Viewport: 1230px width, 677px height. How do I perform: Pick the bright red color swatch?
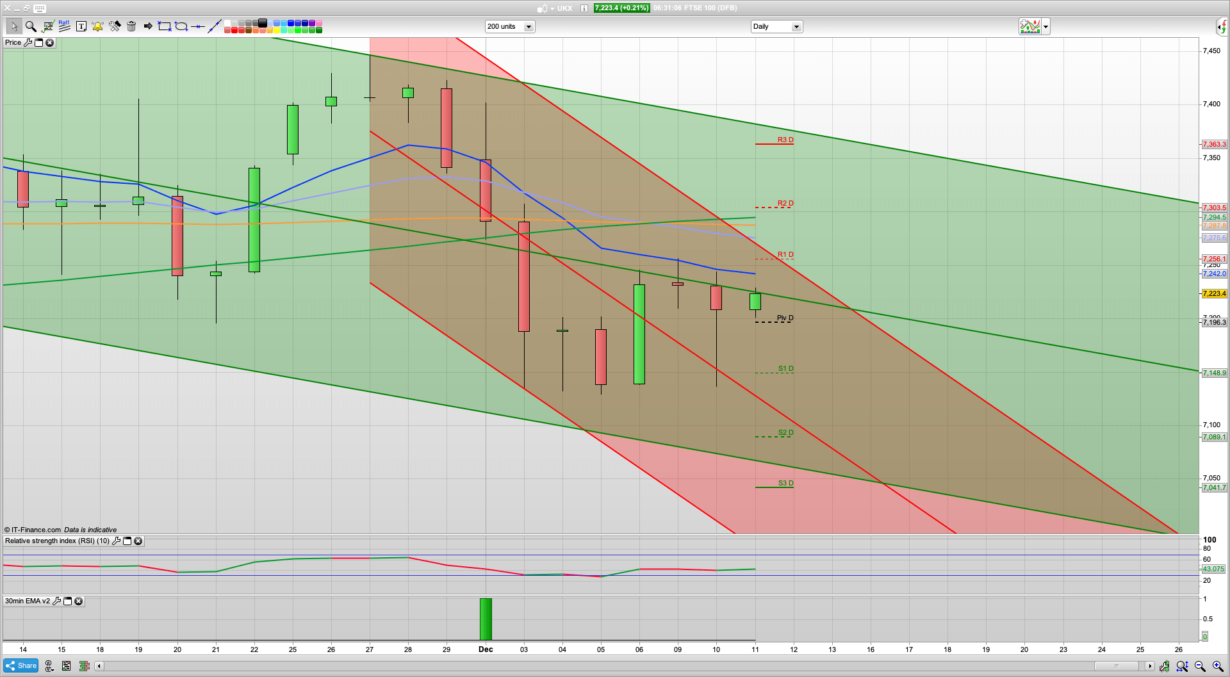(234, 30)
